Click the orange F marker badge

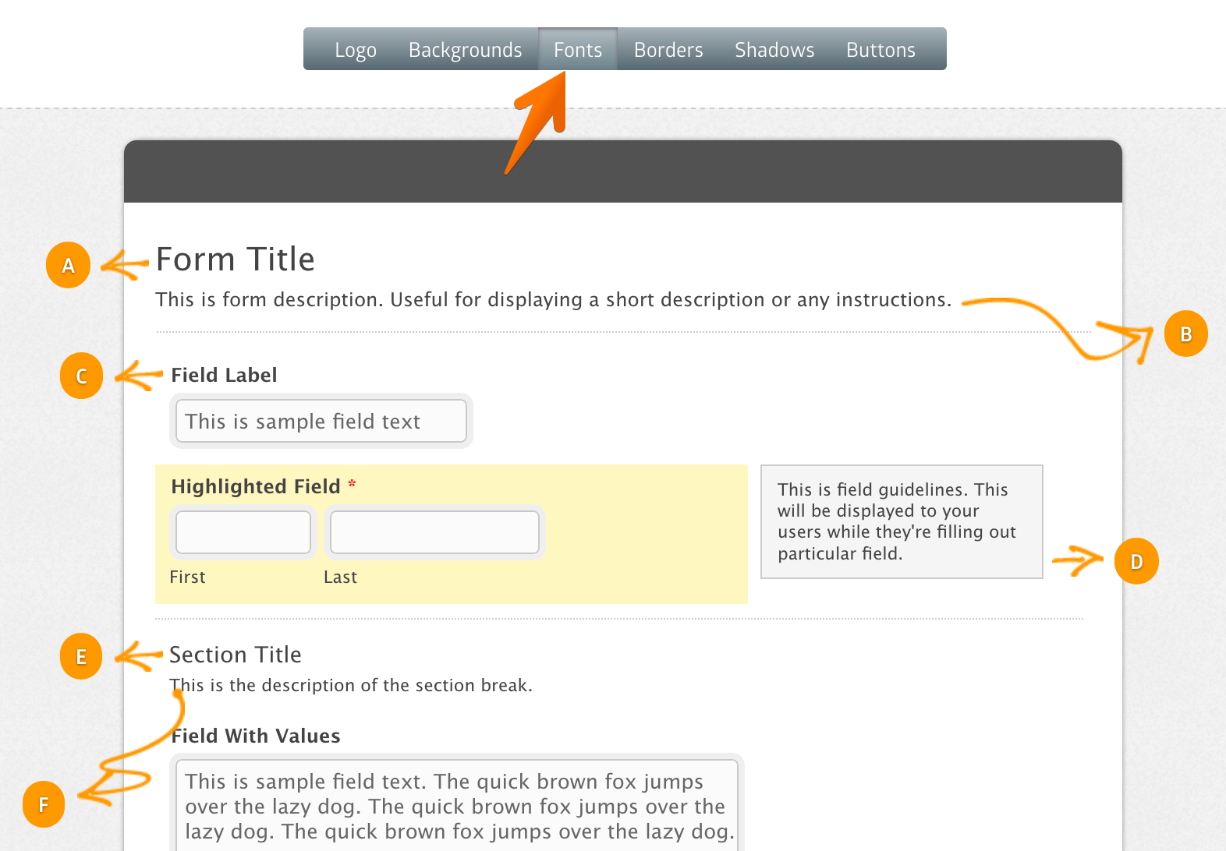tap(44, 804)
